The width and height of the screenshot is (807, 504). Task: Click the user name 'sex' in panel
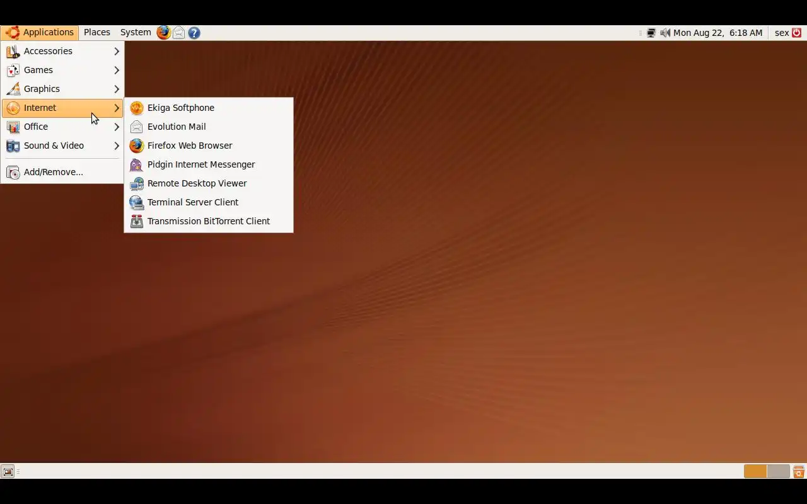[x=782, y=33]
